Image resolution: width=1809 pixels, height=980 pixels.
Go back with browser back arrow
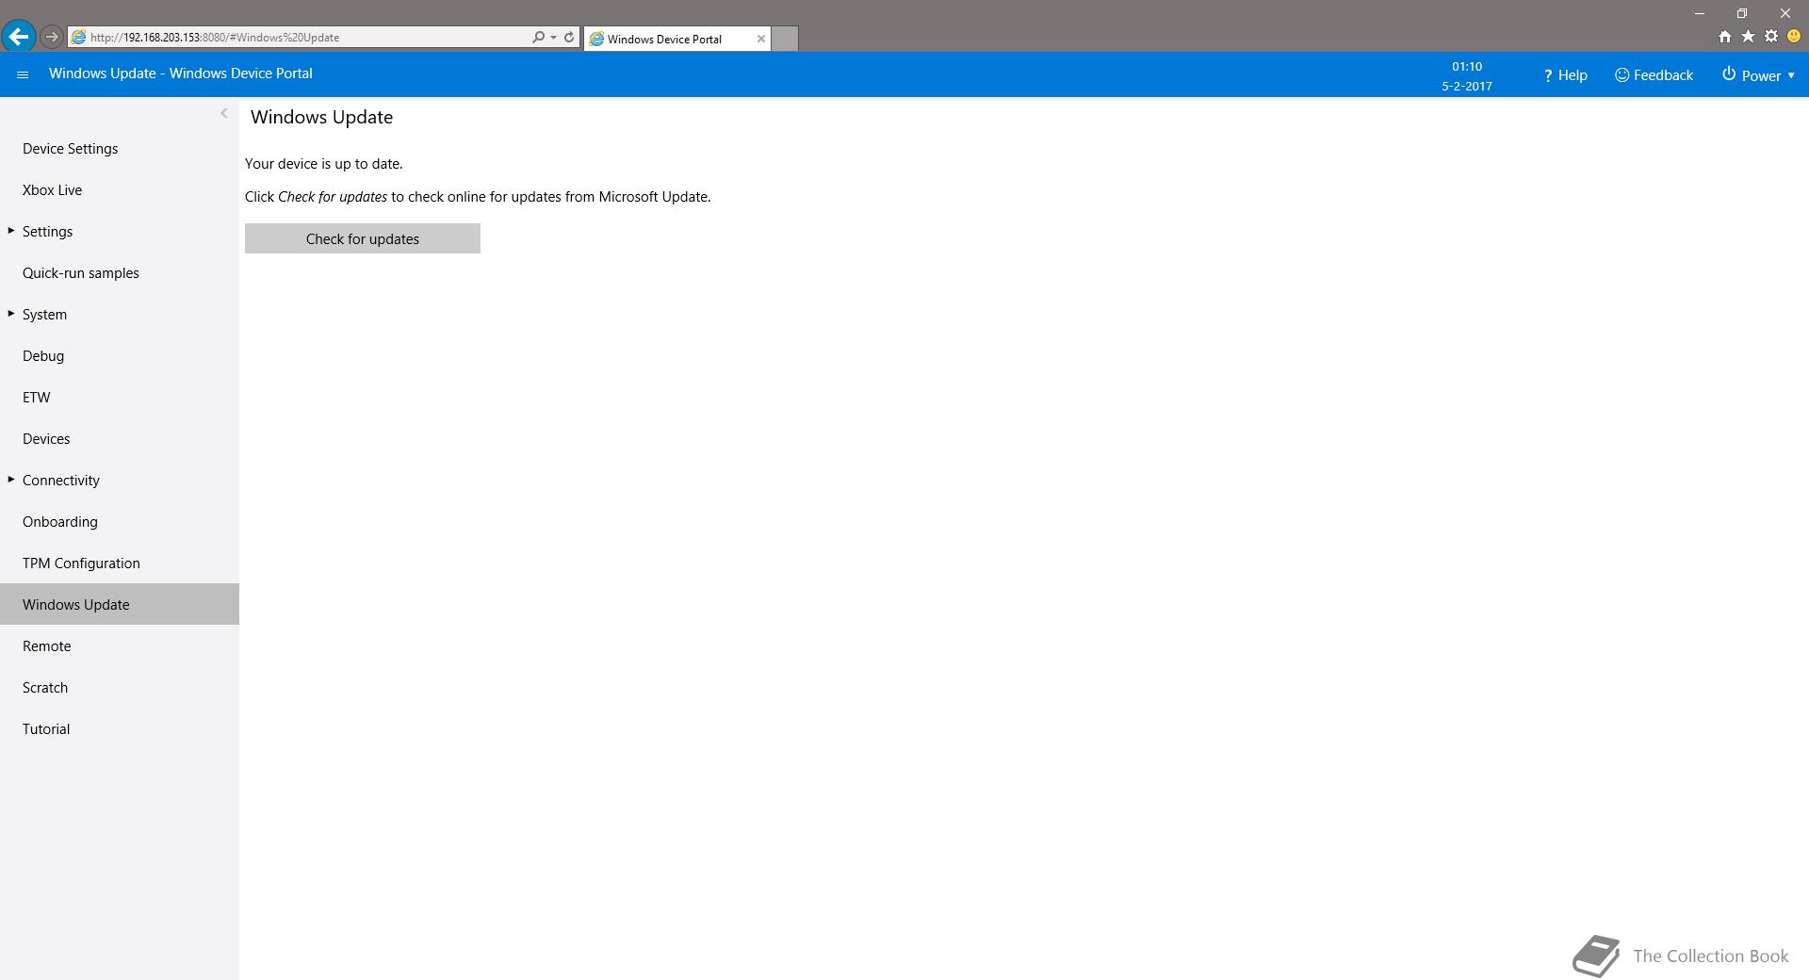coord(18,37)
